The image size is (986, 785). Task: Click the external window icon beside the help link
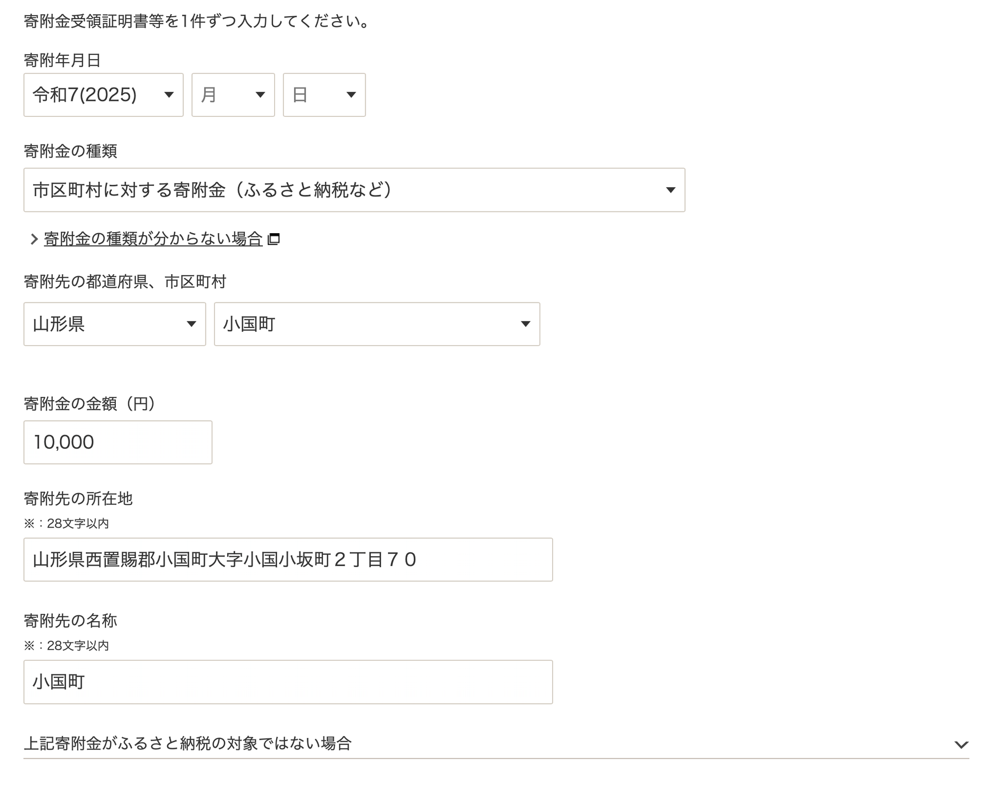(274, 239)
